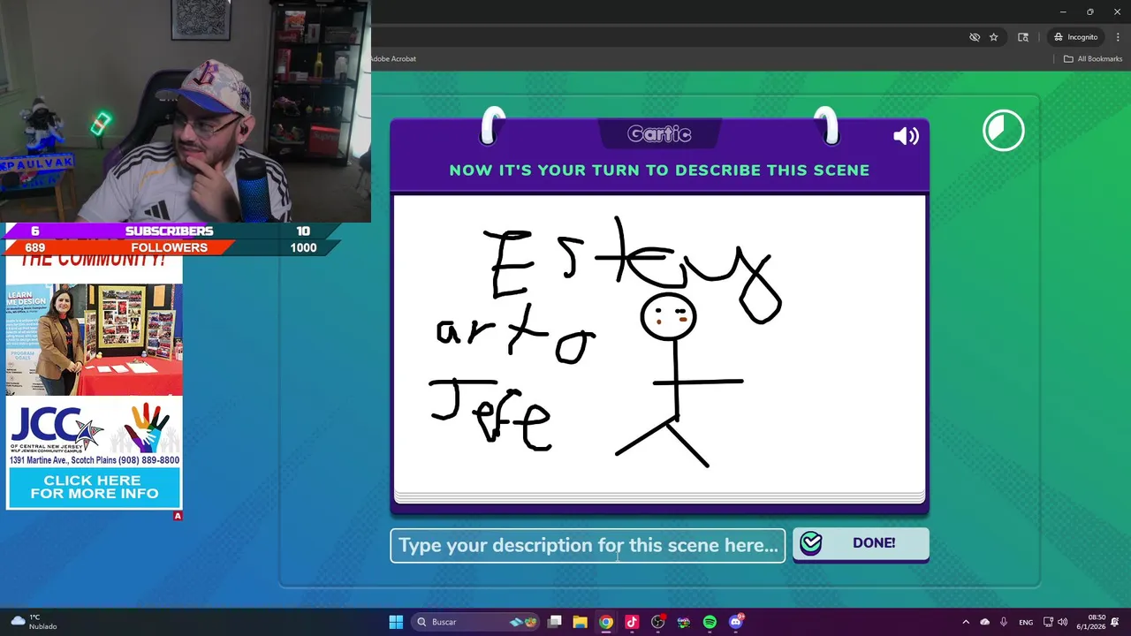The height and width of the screenshot is (636, 1131).
Task: Open Spotify from the taskbar
Action: 710,622
